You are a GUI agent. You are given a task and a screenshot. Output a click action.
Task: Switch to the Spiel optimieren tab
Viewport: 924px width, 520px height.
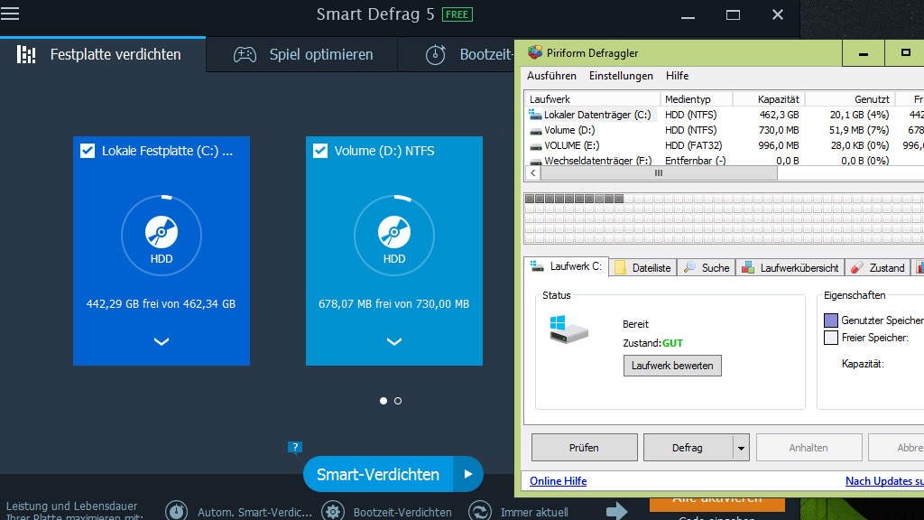tap(302, 55)
